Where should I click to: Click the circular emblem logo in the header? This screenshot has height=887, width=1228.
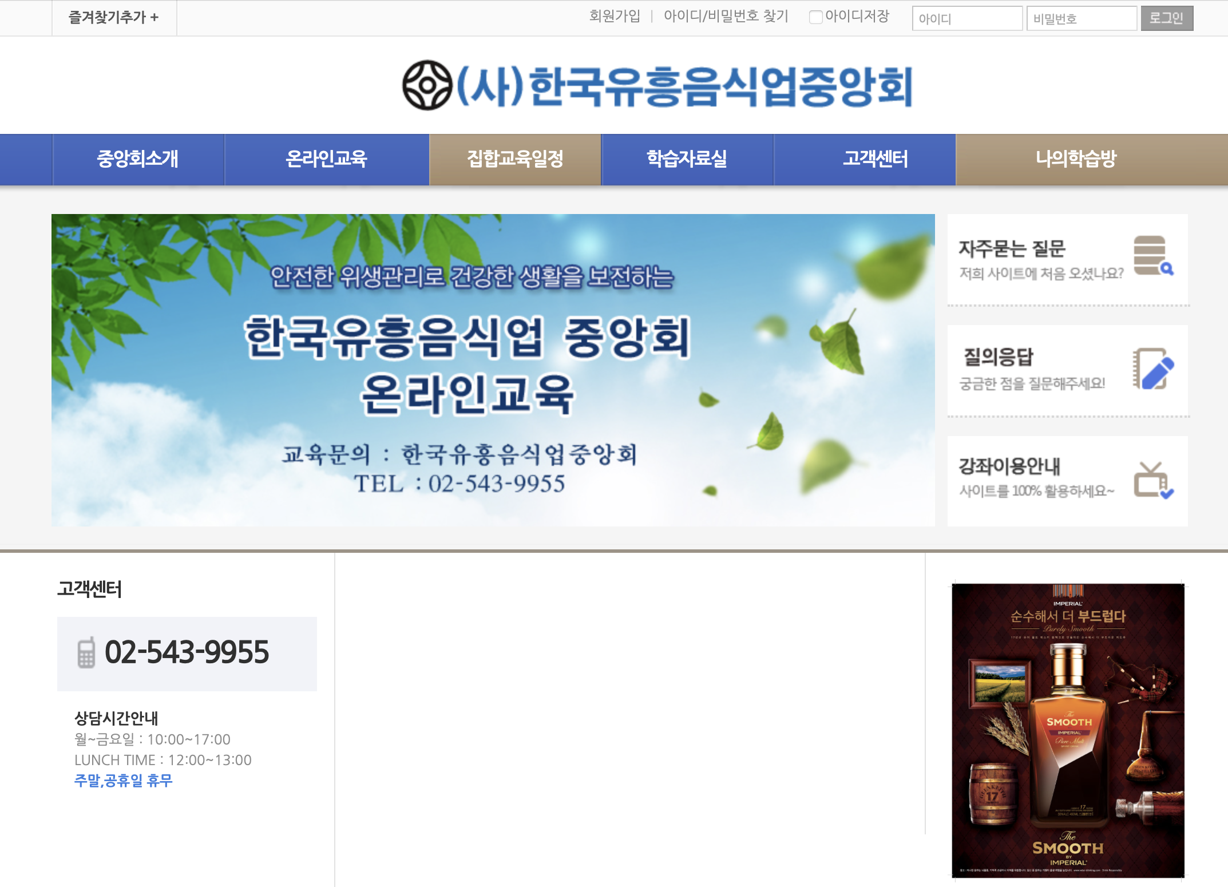click(x=427, y=85)
